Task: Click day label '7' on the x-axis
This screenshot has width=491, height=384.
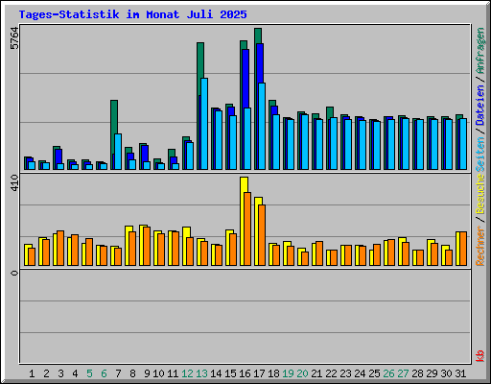Action: coord(118,373)
